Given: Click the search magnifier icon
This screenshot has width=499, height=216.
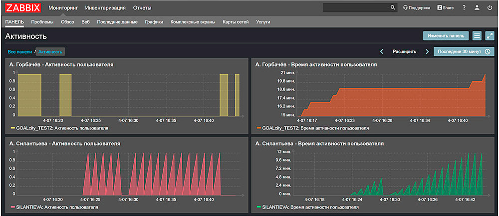Looking at the screenshot, I should [x=393, y=8].
